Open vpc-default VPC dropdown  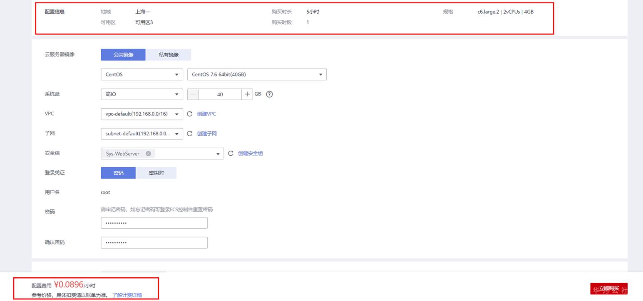[x=142, y=114]
